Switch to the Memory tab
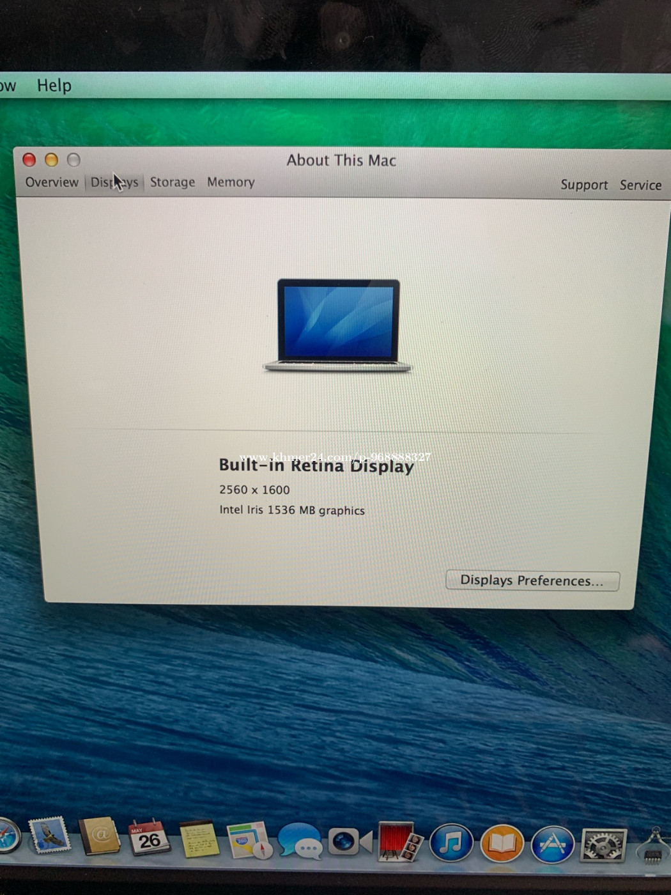Viewport: 671px width, 895px height. point(231,182)
